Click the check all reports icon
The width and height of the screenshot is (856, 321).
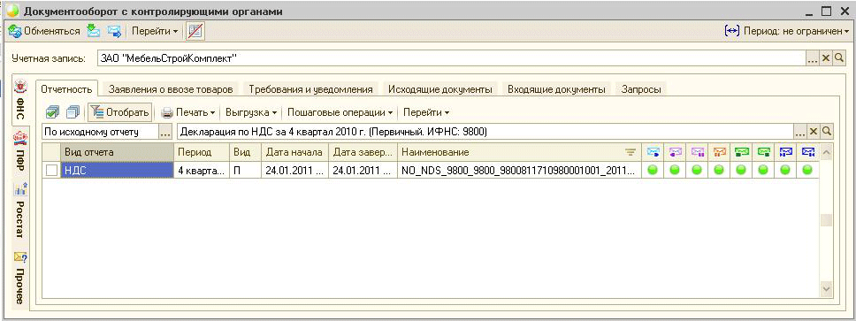52,112
